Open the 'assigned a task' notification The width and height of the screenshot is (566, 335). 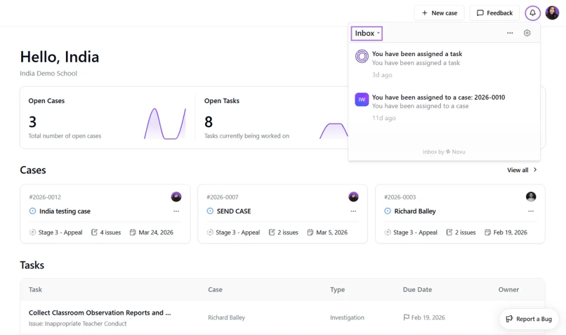[x=444, y=64]
